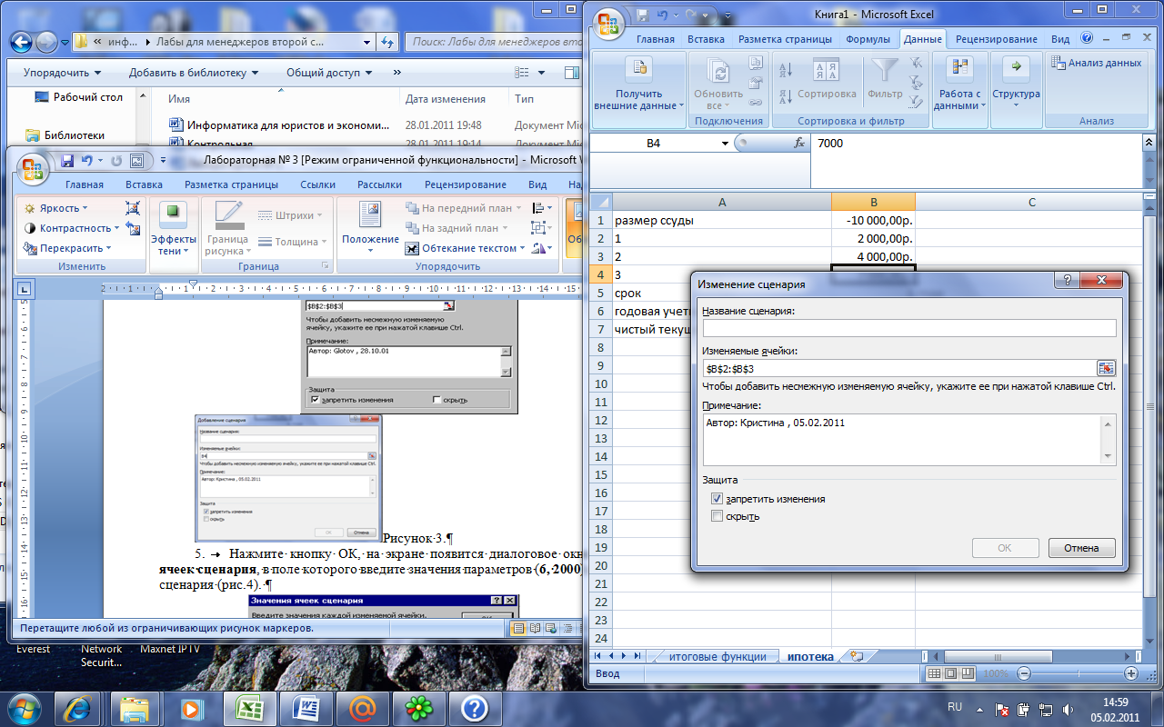This screenshot has width=1164, height=727.
Task: Open the Excel Office button menu
Action: click(609, 22)
